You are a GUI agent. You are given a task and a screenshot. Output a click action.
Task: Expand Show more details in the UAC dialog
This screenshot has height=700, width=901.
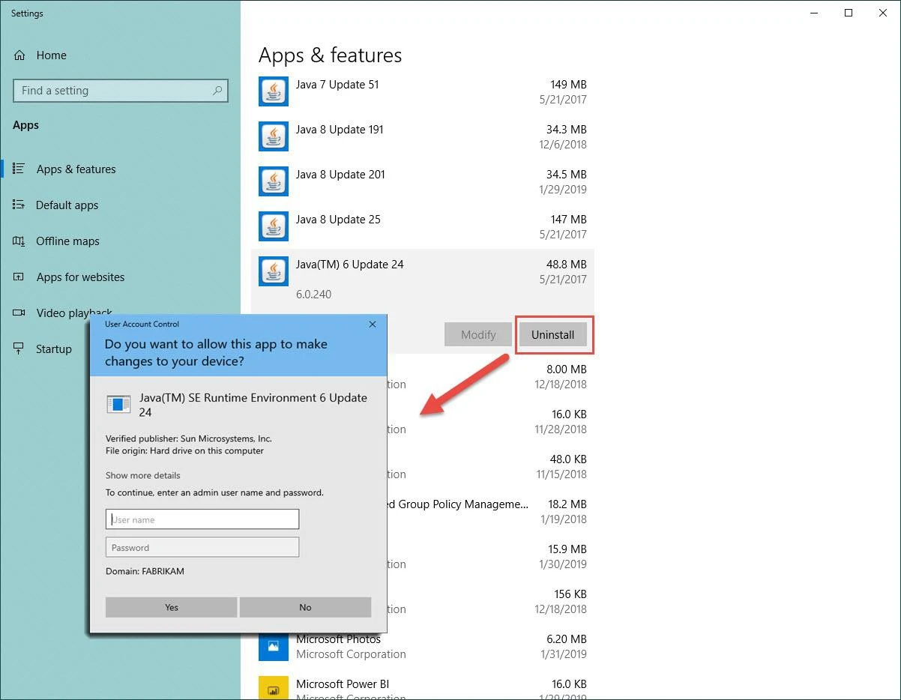point(142,475)
